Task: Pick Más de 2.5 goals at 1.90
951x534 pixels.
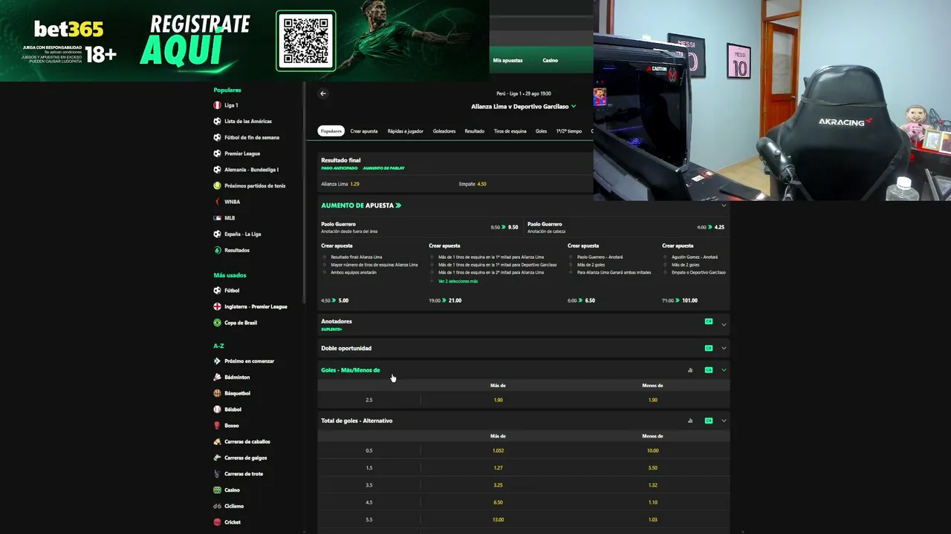Action: click(x=498, y=400)
